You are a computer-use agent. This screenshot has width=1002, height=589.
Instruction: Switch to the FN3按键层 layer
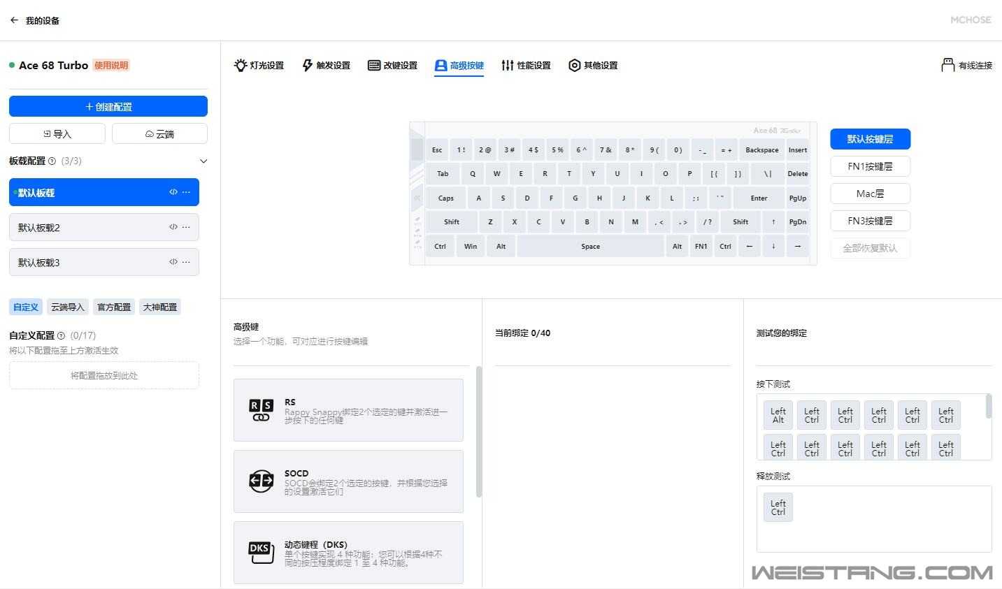(x=870, y=221)
